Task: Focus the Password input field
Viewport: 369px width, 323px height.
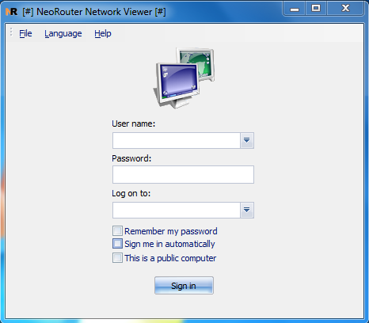Action: (x=183, y=174)
